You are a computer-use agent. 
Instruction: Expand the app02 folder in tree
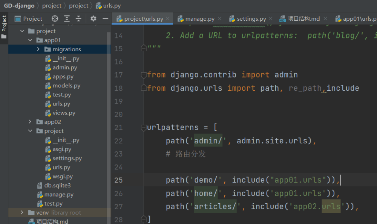tap(30, 122)
